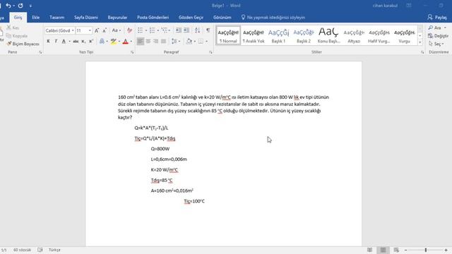The image size is (452, 254).
Task: Click the Ara (find) button
Action: click(x=437, y=28)
